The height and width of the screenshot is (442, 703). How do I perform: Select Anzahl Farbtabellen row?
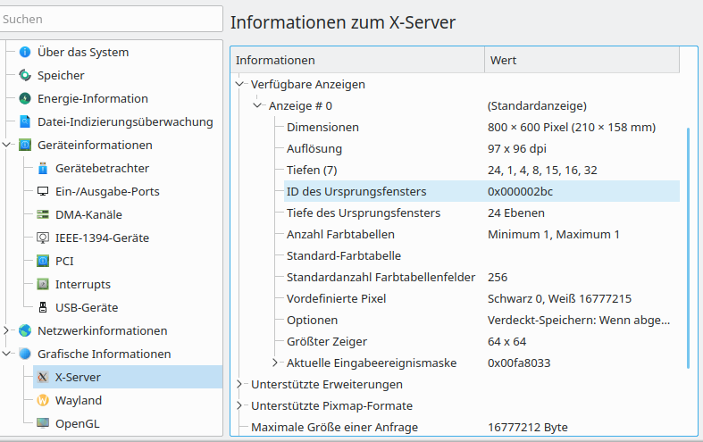[x=482, y=234]
